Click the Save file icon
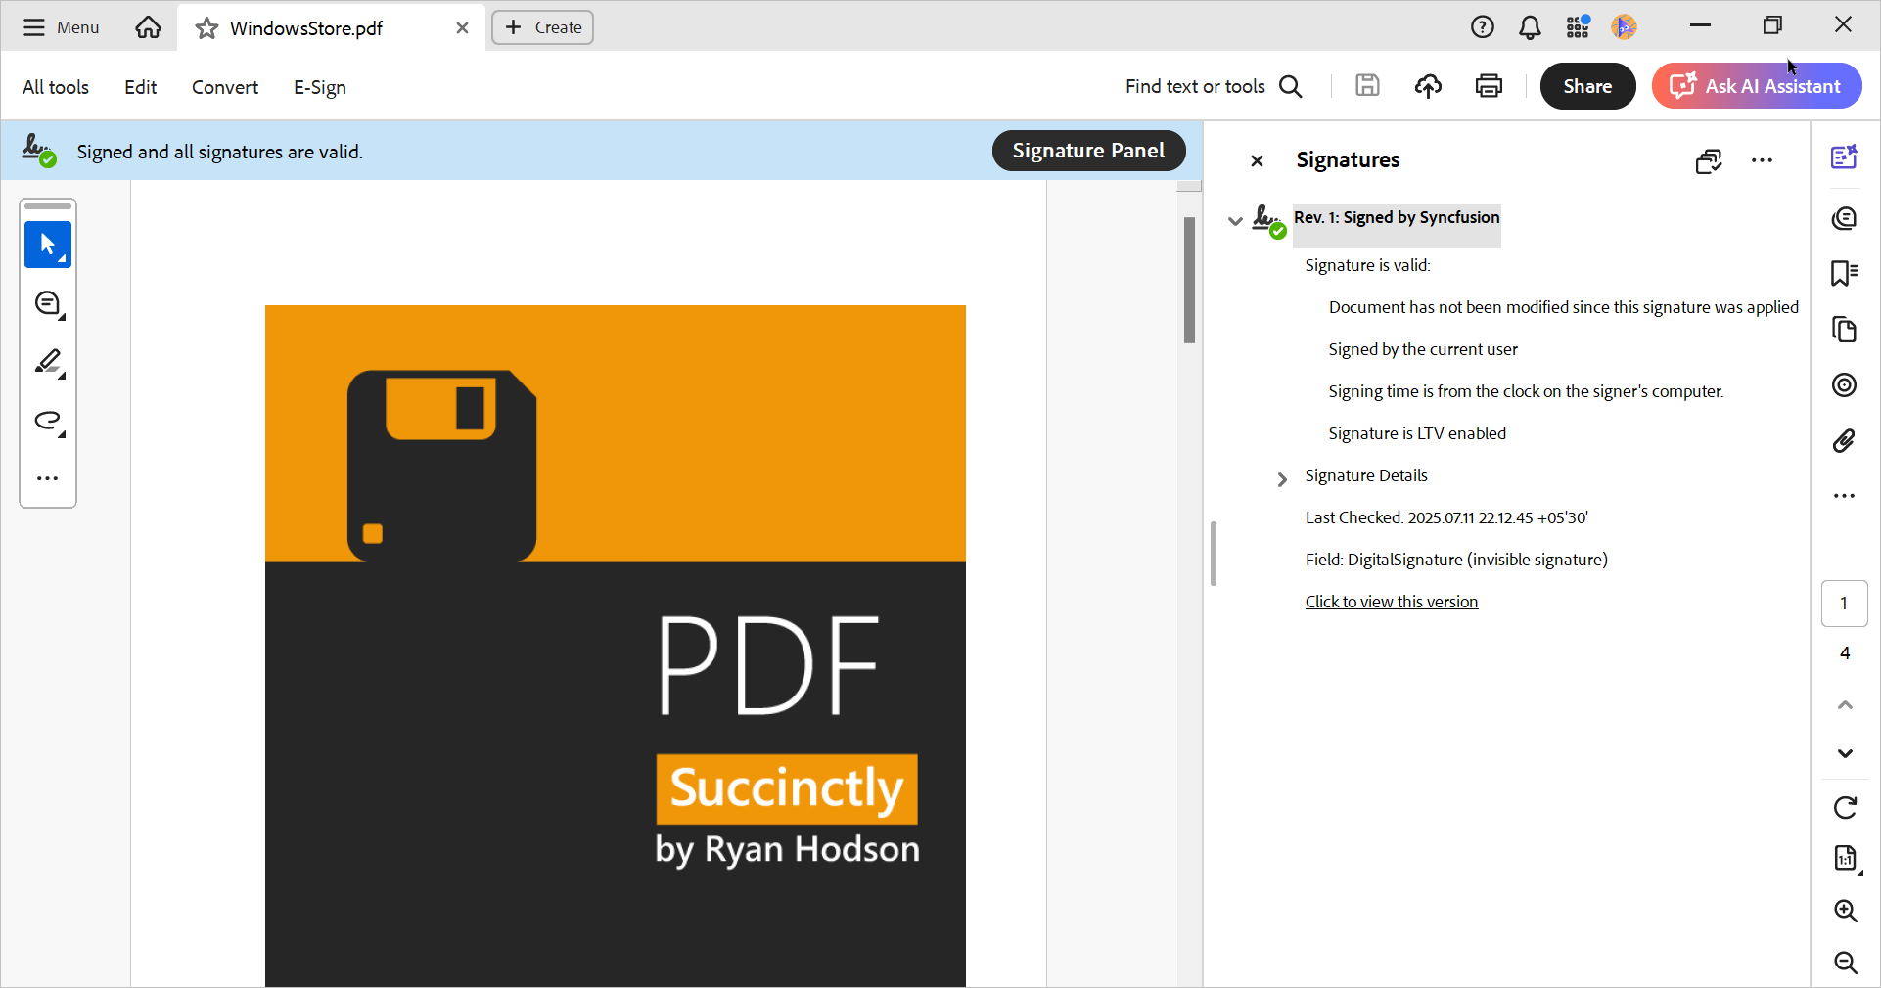The width and height of the screenshot is (1881, 988). (x=1367, y=86)
